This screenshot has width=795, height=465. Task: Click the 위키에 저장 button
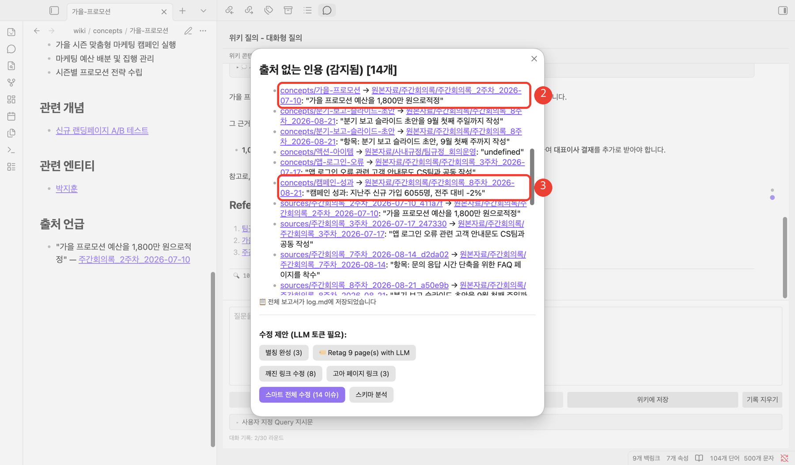[x=652, y=400]
